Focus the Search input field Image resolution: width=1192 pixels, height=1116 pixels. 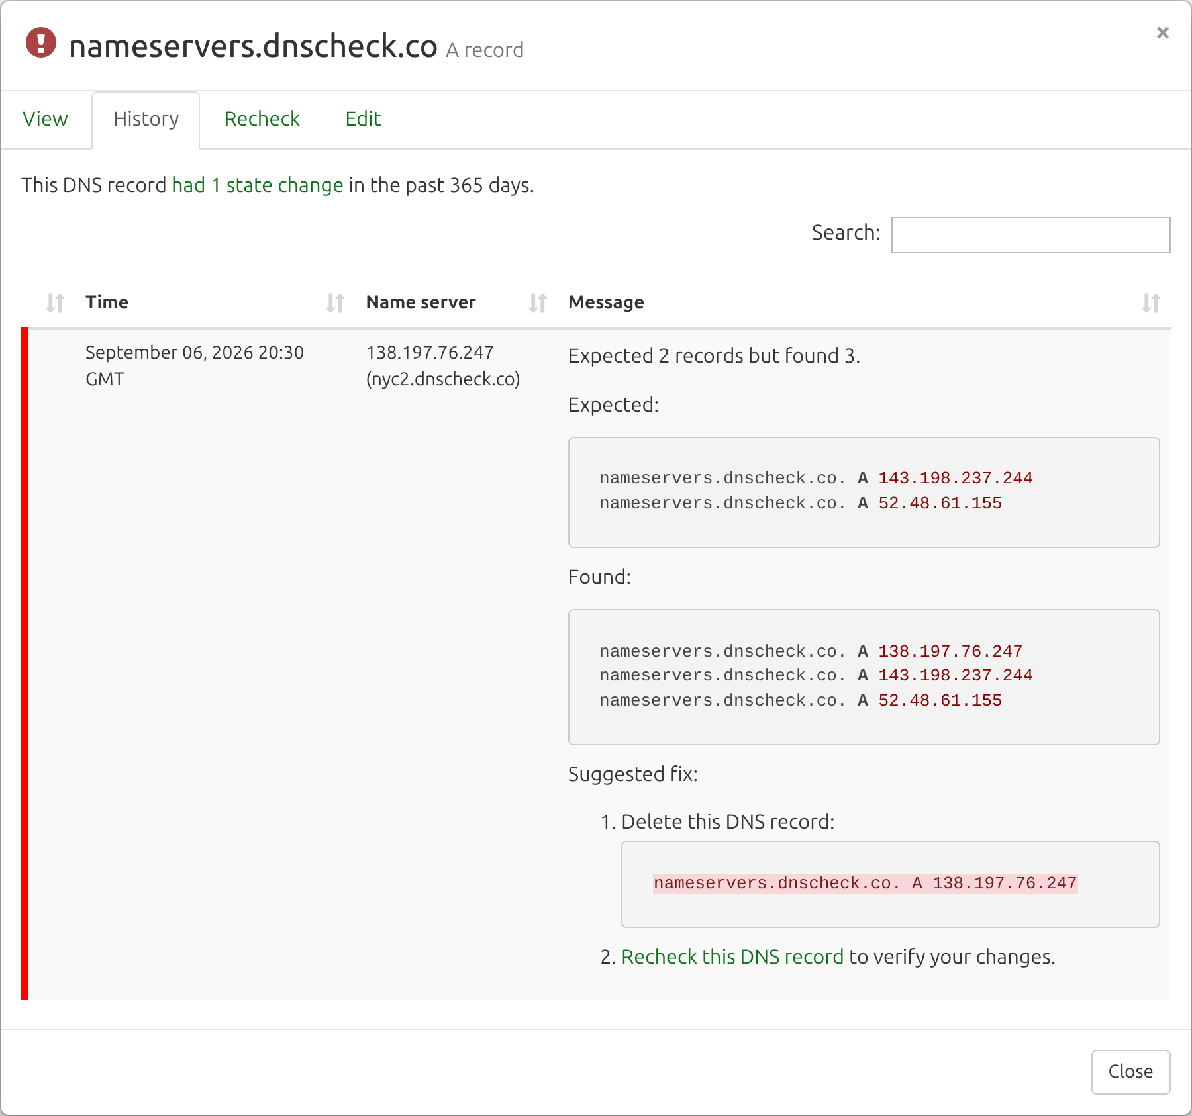[x=1030, y=234]
